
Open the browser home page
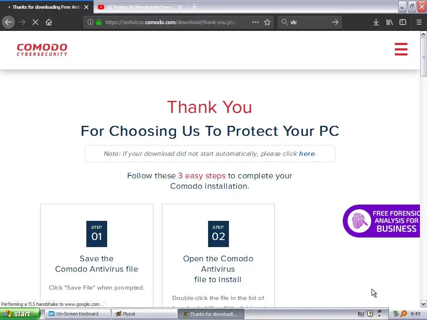[49, 22]
